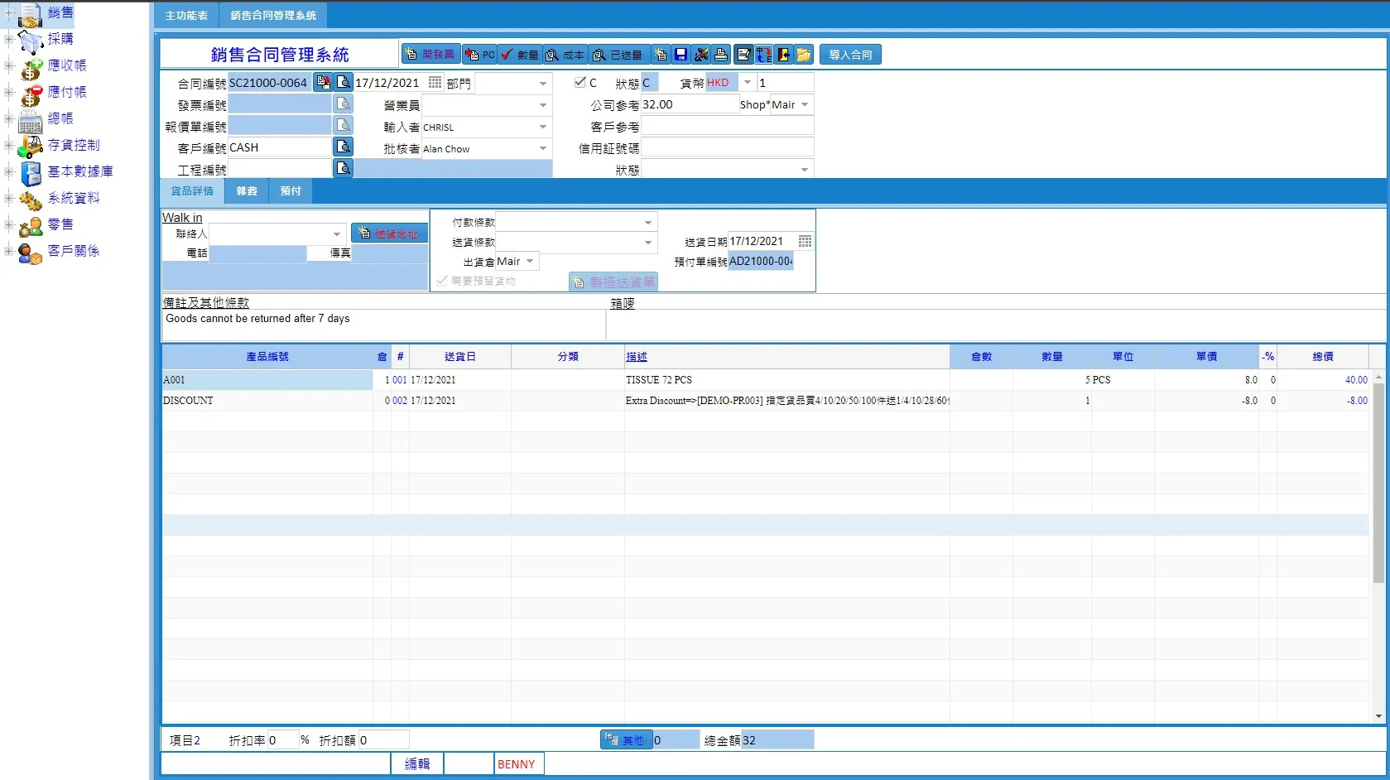The width and height of the screenshot is (1390, 780).
Task: Click the yellow folder open icon
Action: point(804,55)
